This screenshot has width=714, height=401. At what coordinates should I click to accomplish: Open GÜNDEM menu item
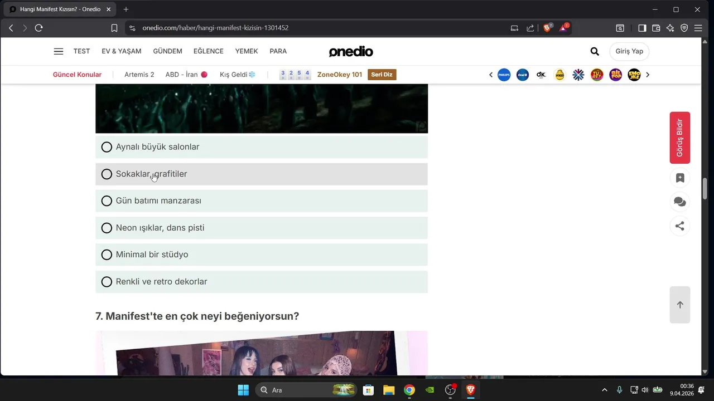pyautogui.click(x=167, y=51)
